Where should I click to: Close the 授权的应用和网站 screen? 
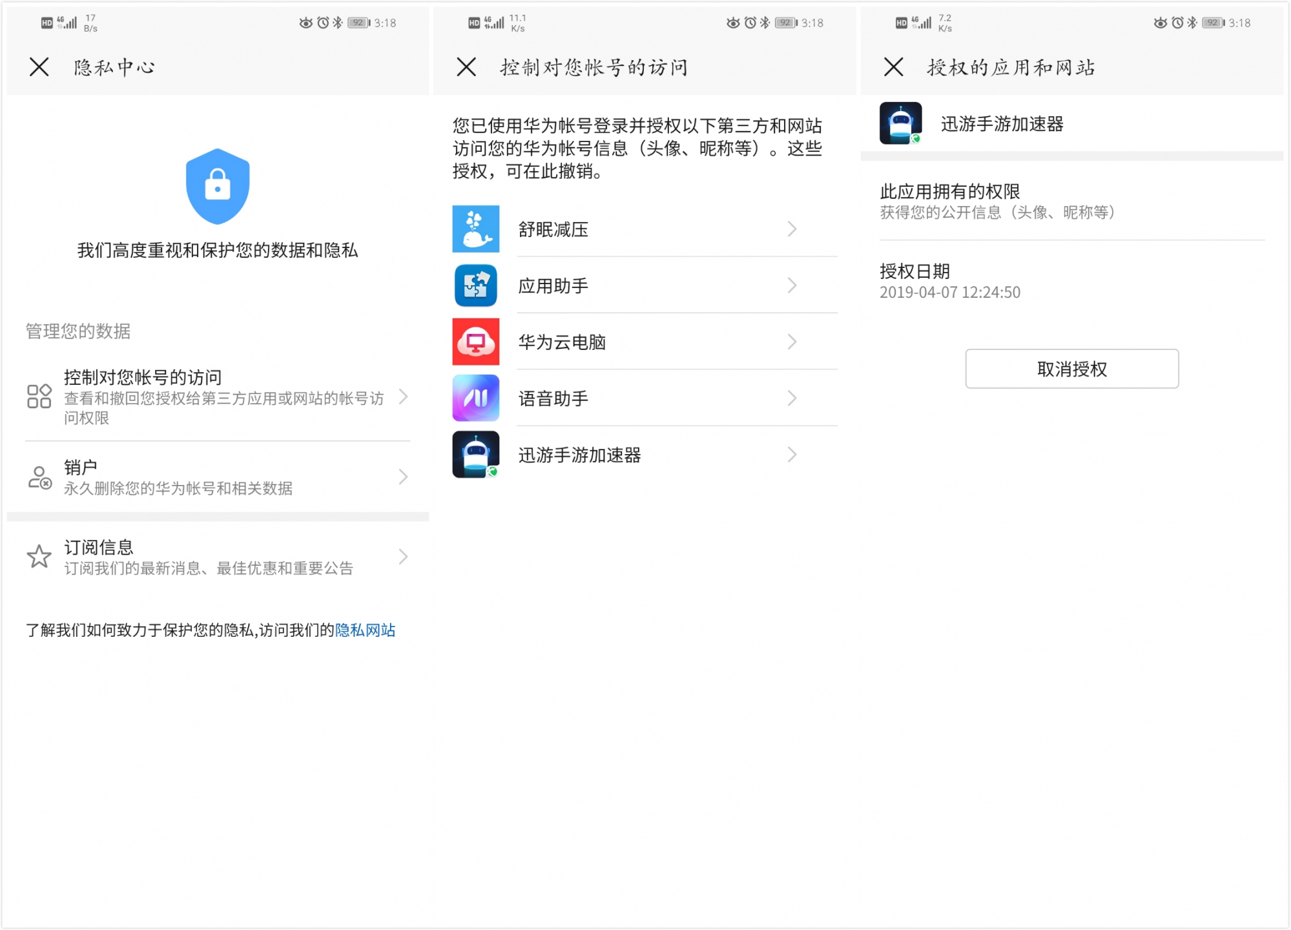[893, 67]
